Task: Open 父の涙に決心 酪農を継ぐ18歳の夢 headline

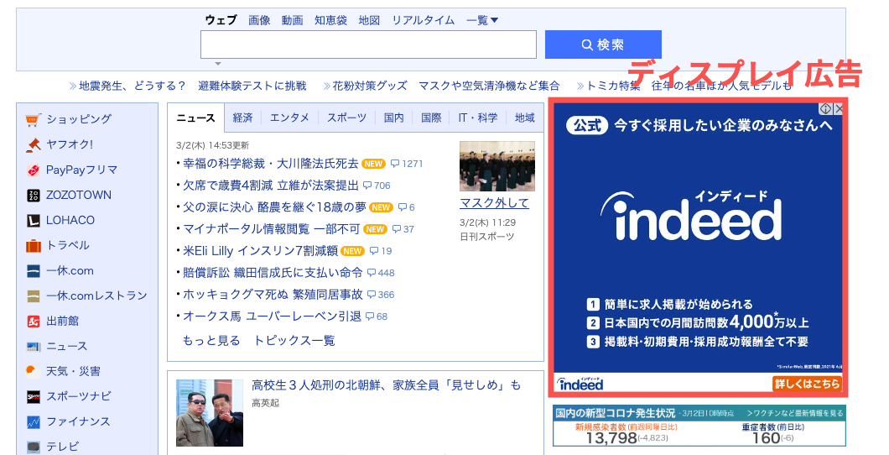Action: coord(274,207)
